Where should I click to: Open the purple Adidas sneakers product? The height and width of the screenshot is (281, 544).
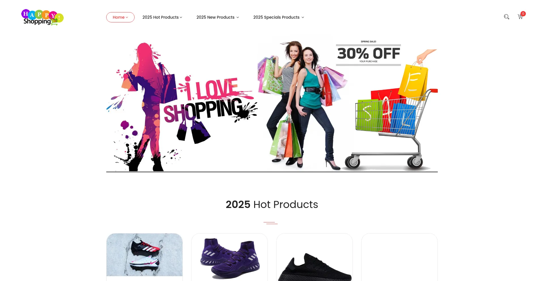click(229, 258)
